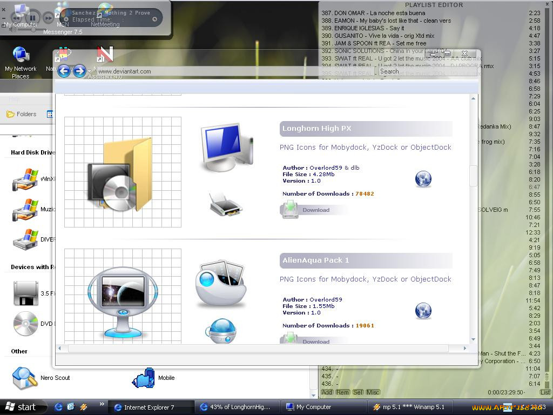This screenshot has height=415, width=553.
Task: Click the browser horizontal scroll left arrow
Action: coord(59,349)
